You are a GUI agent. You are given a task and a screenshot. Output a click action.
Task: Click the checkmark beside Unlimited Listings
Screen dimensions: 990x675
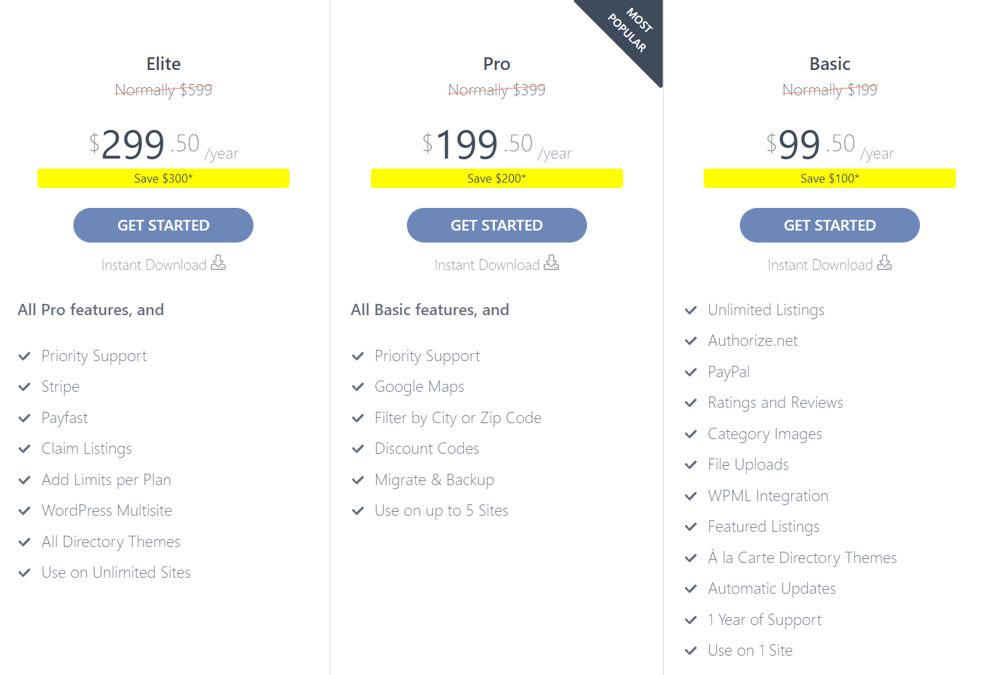pos(691,311)
